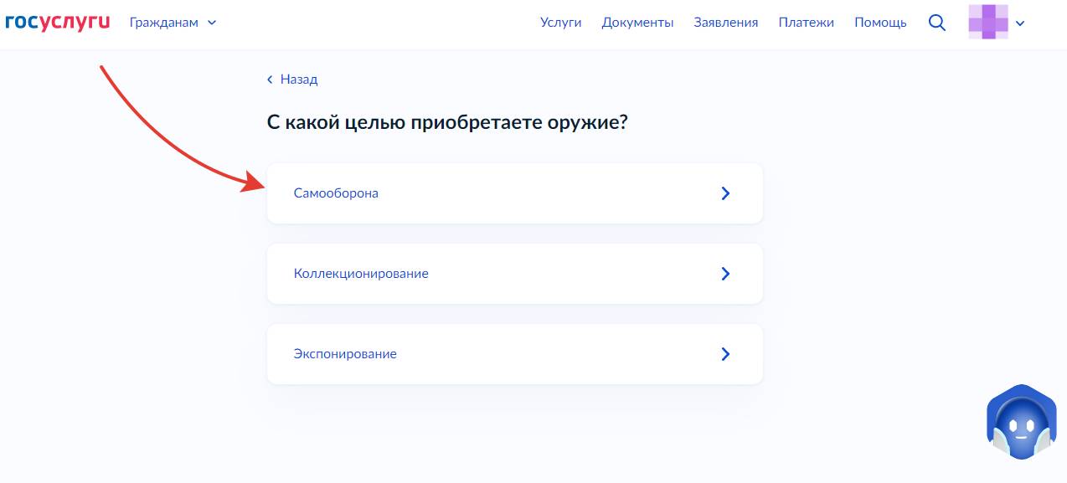Open the Госуслуги home logo
This screenshot has width=1067, height=483.
(58, 22)
